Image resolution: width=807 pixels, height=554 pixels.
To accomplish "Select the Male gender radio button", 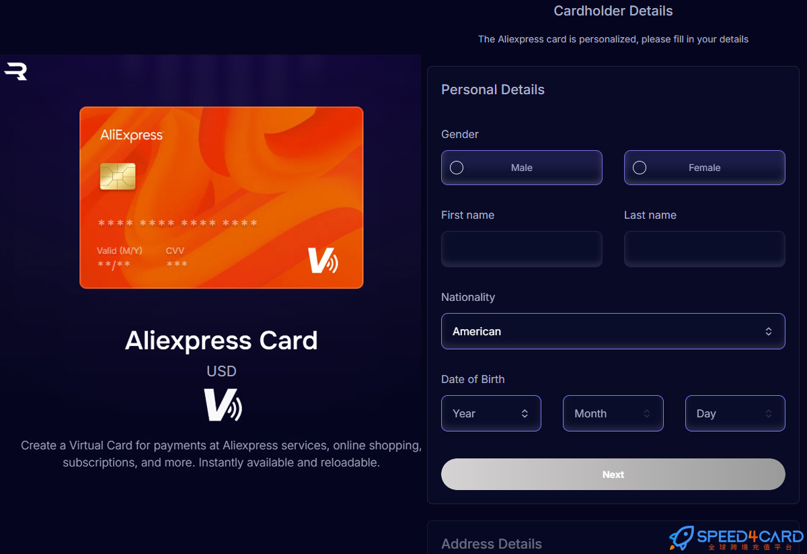I will 457,167.
